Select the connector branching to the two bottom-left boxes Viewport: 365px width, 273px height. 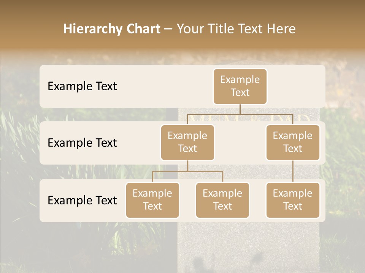187,171
